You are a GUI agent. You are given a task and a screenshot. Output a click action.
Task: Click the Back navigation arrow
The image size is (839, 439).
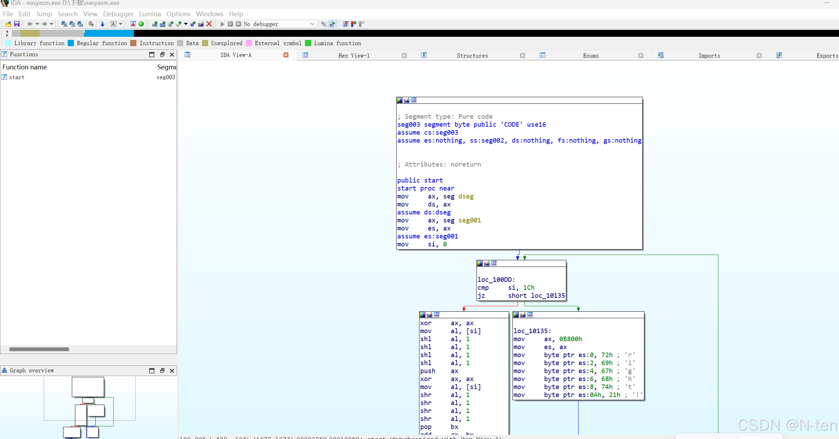[30, 24]
